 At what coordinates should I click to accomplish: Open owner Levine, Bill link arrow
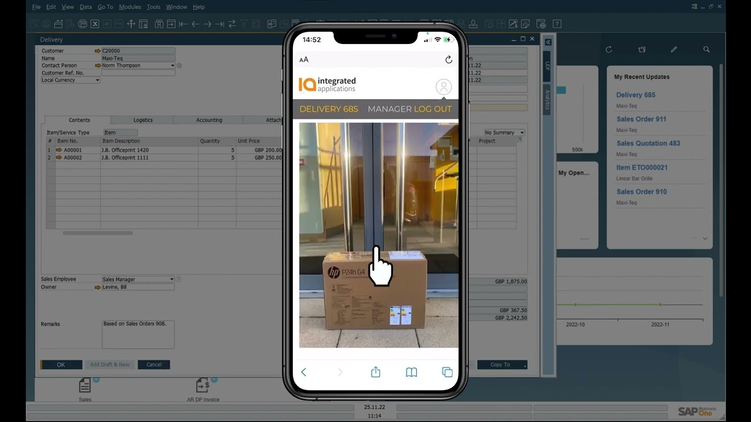click(97, 287)
